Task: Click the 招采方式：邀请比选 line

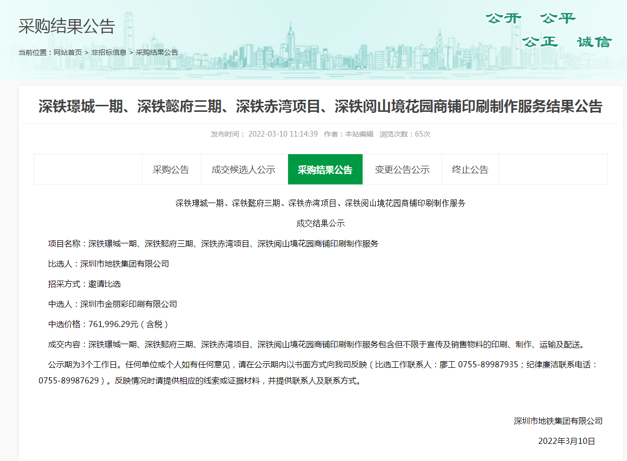Action: click(84, 284)
